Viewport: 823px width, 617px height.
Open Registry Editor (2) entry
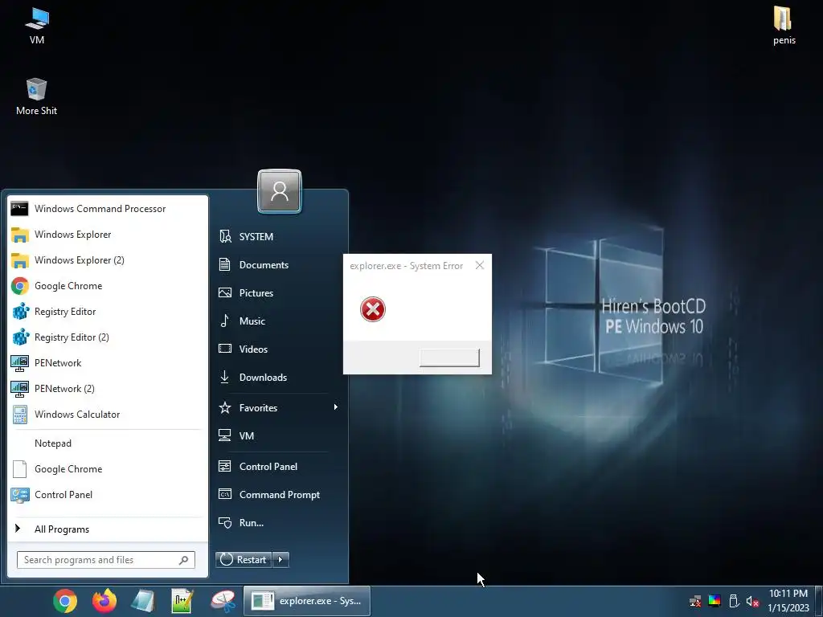[109, 337]
